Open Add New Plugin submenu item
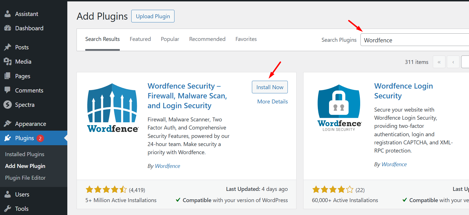This screenshot has height=215, width=469. [x=25, y=166]
